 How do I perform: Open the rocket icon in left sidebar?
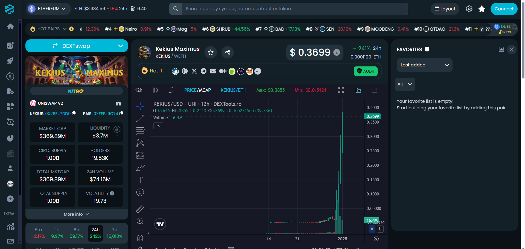coord(10,61)
